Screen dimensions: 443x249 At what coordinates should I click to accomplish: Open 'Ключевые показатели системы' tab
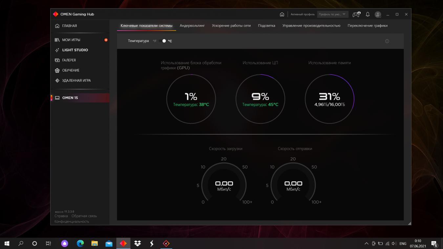point(146,26)
